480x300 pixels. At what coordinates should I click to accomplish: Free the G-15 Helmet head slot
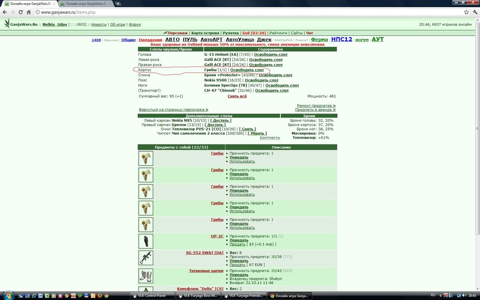pyautogui.click(x=270, y=55)
